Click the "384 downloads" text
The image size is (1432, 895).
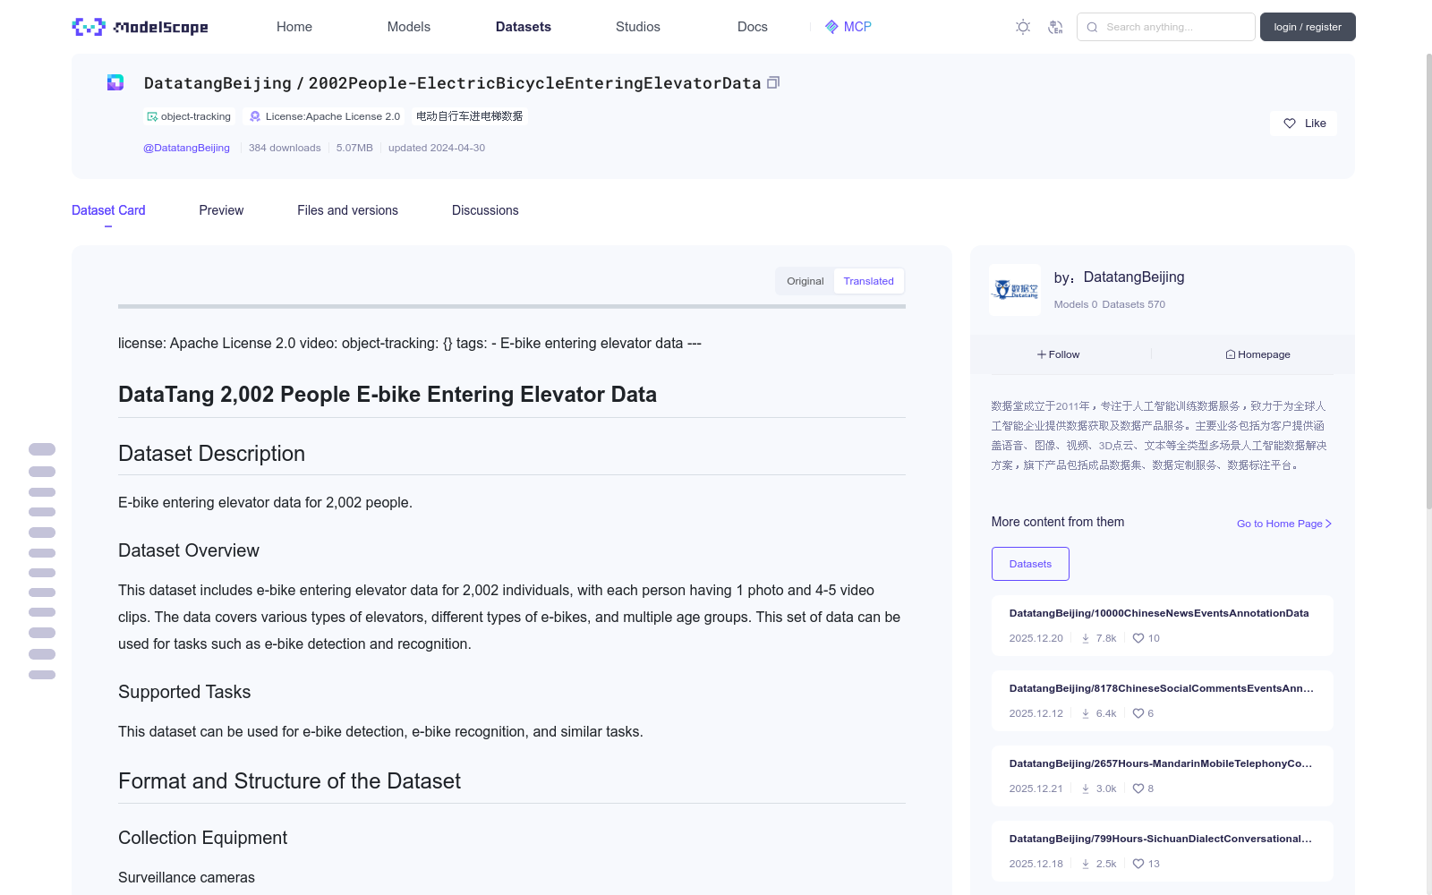tap(285, 148)
